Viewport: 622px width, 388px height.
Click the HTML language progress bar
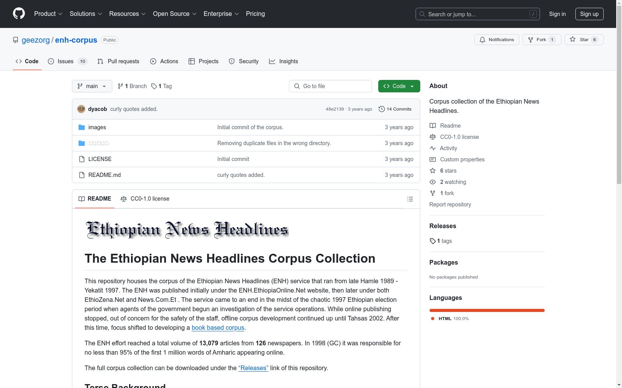click(487, 310)
